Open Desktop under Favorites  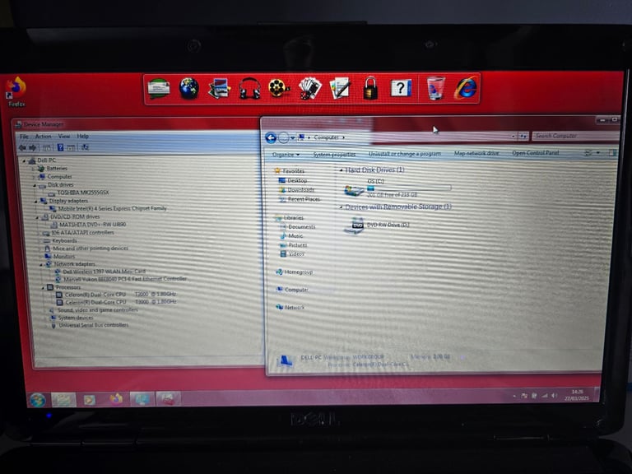pyautogui.click(x=293, y=180)
